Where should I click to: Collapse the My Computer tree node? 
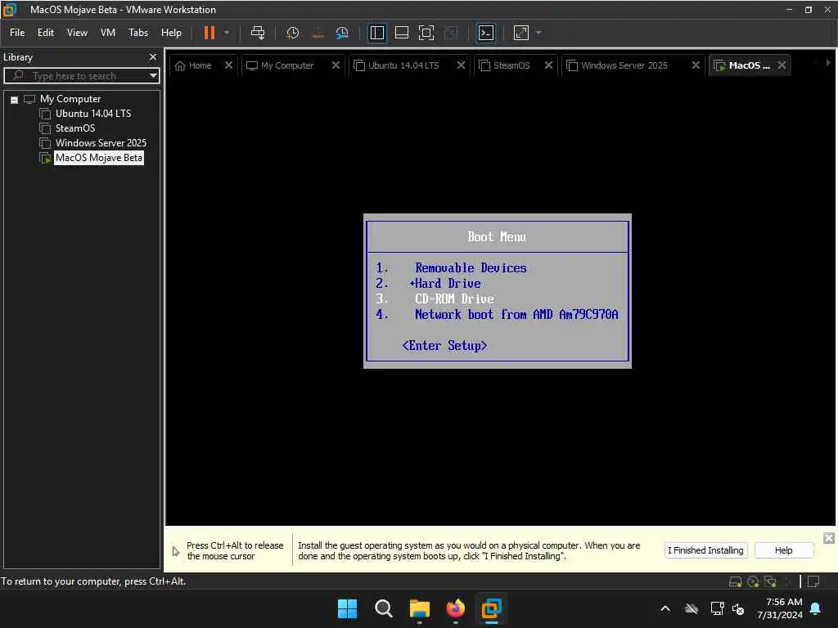[x=15, y=100]
